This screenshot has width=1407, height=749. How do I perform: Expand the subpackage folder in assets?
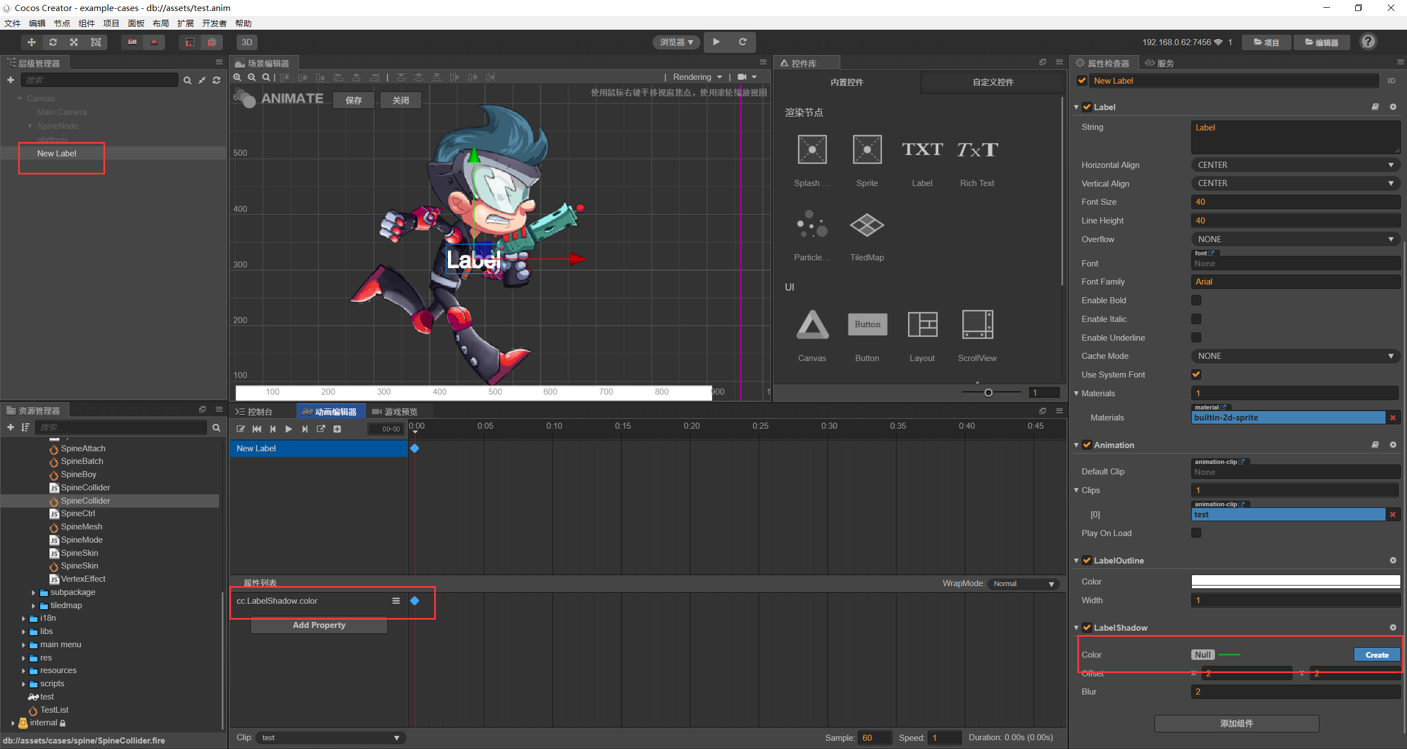pyautogui.click(x=34, y=593)
